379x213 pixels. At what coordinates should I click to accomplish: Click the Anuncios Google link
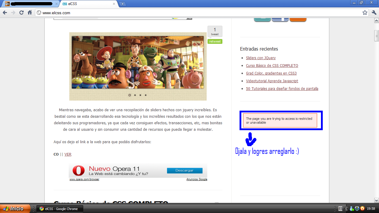pyautogui.click(x=197, y=179)
